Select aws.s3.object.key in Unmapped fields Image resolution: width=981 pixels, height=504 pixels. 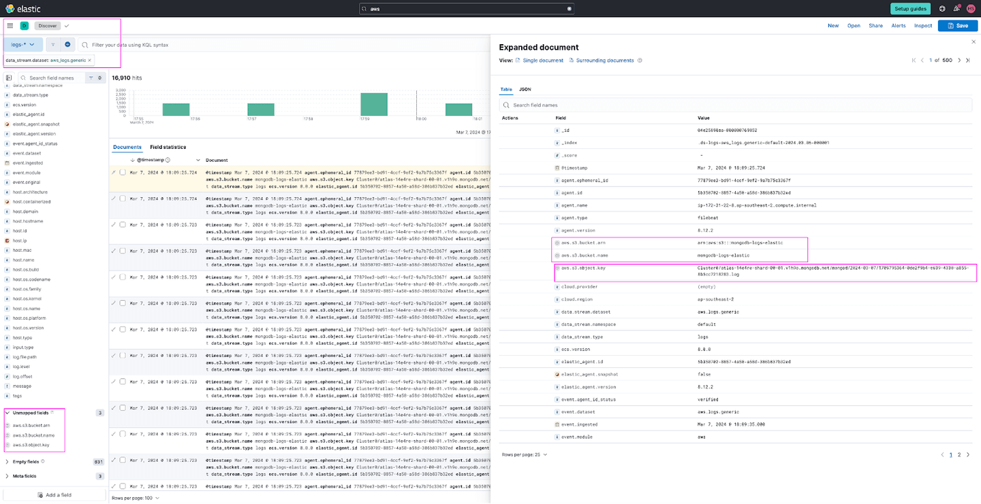[31, 445]
